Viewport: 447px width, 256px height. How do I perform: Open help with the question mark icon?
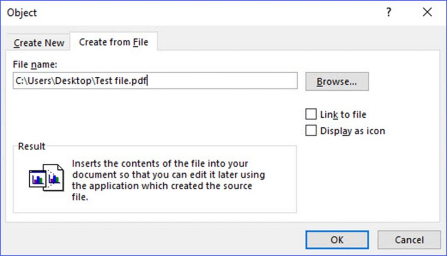click(x=388, y=13)
